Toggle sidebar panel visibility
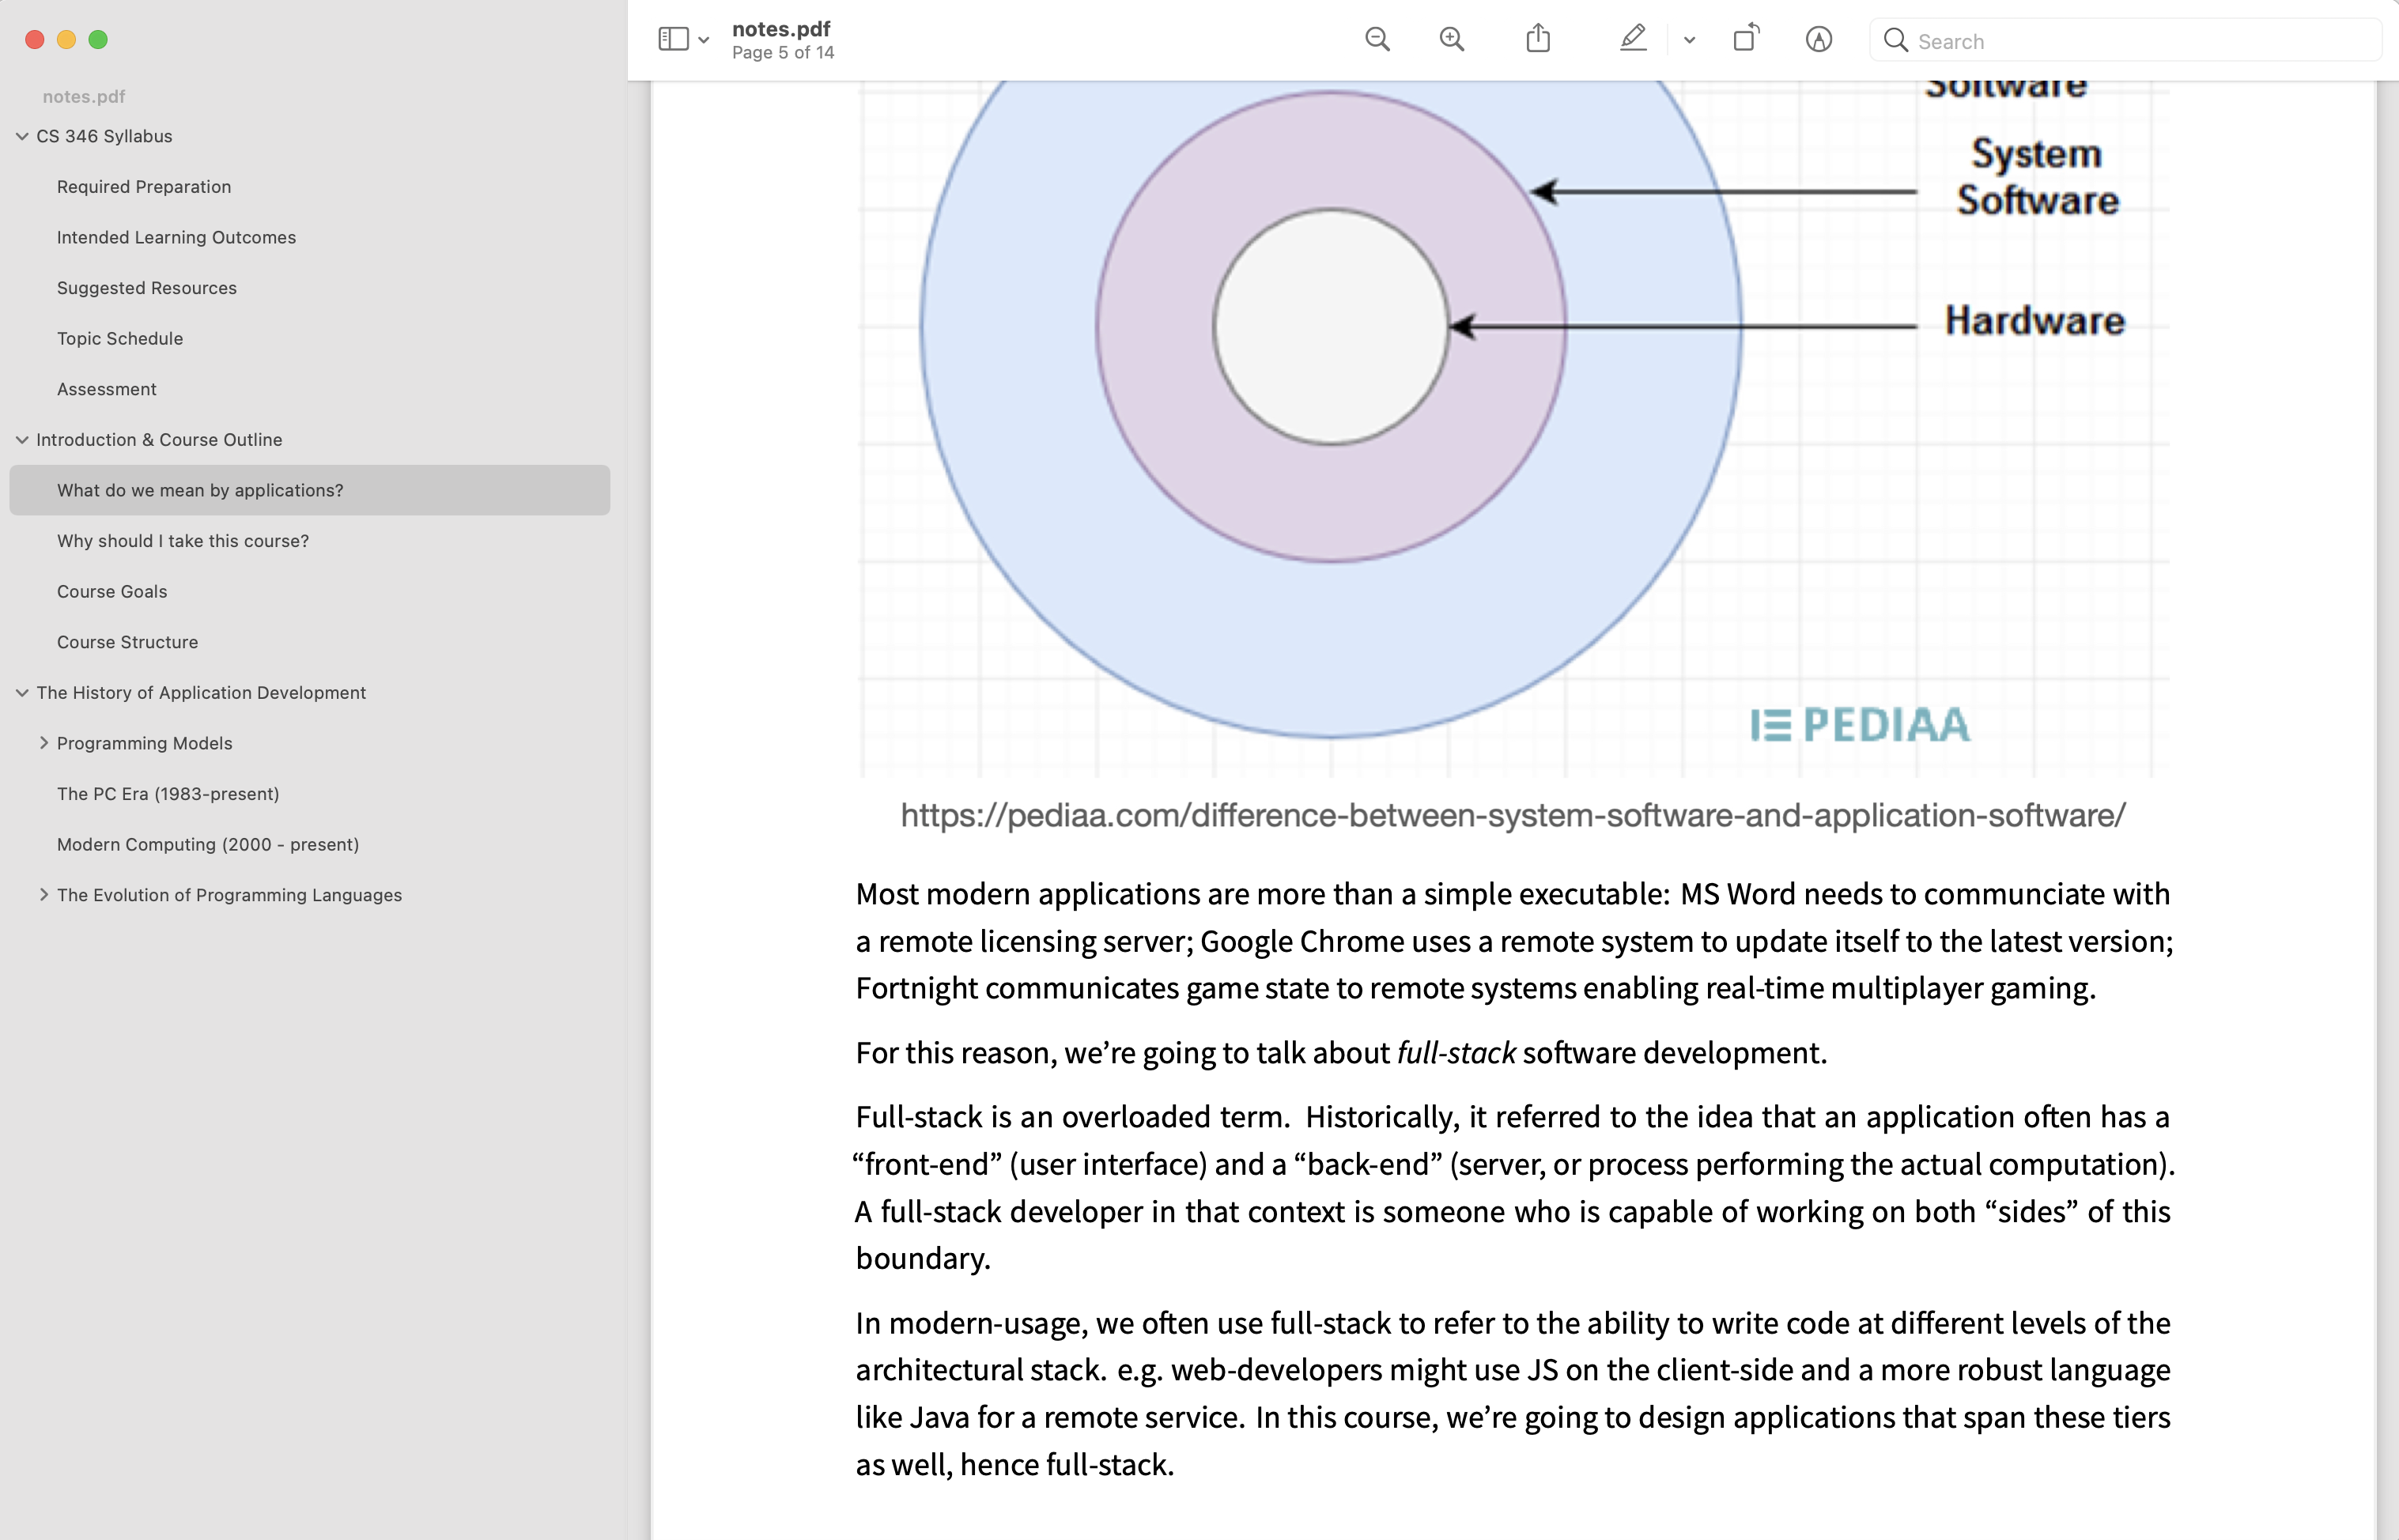Screen dimensions: 2399x1540 [671, 40]
